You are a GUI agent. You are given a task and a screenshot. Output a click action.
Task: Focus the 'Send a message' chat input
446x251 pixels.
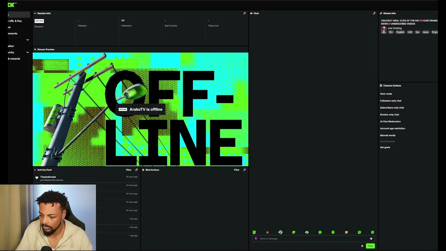pyautogui.click(x=313, y=238)
